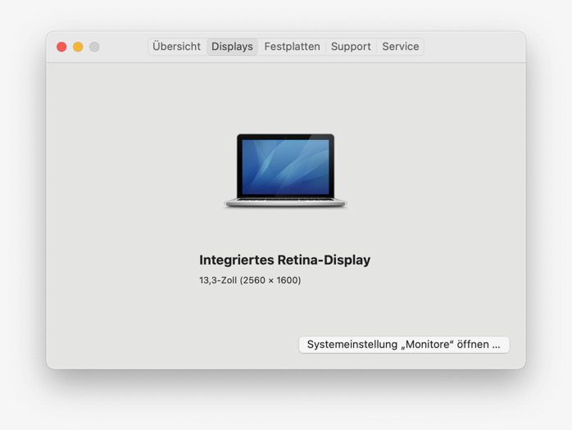Select the Displays tab
This screenshot has width=572, height=430.
232,47
